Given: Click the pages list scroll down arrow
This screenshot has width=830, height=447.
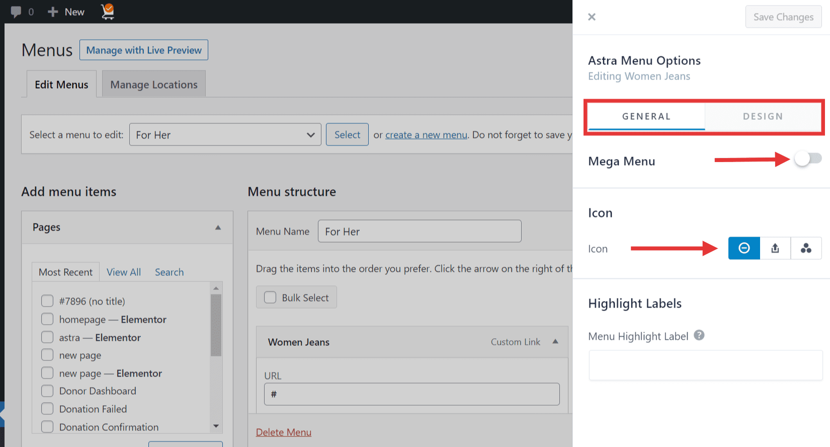Looking at the screenshot, I should 216,426.
